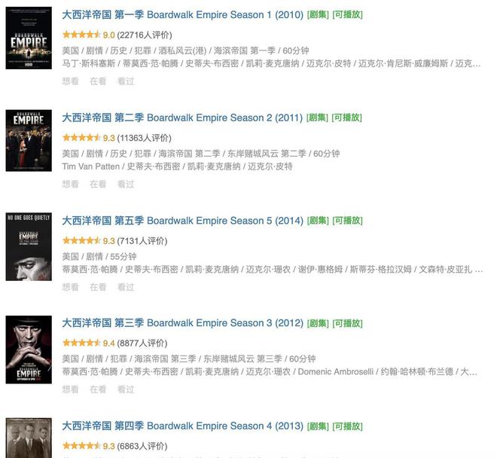Open Boardwalk Empire Season 1 poster thumbnail
Image resolution: width=497 pixels, height=458 pixels.
pyautogui.click(x=29, y=38)
